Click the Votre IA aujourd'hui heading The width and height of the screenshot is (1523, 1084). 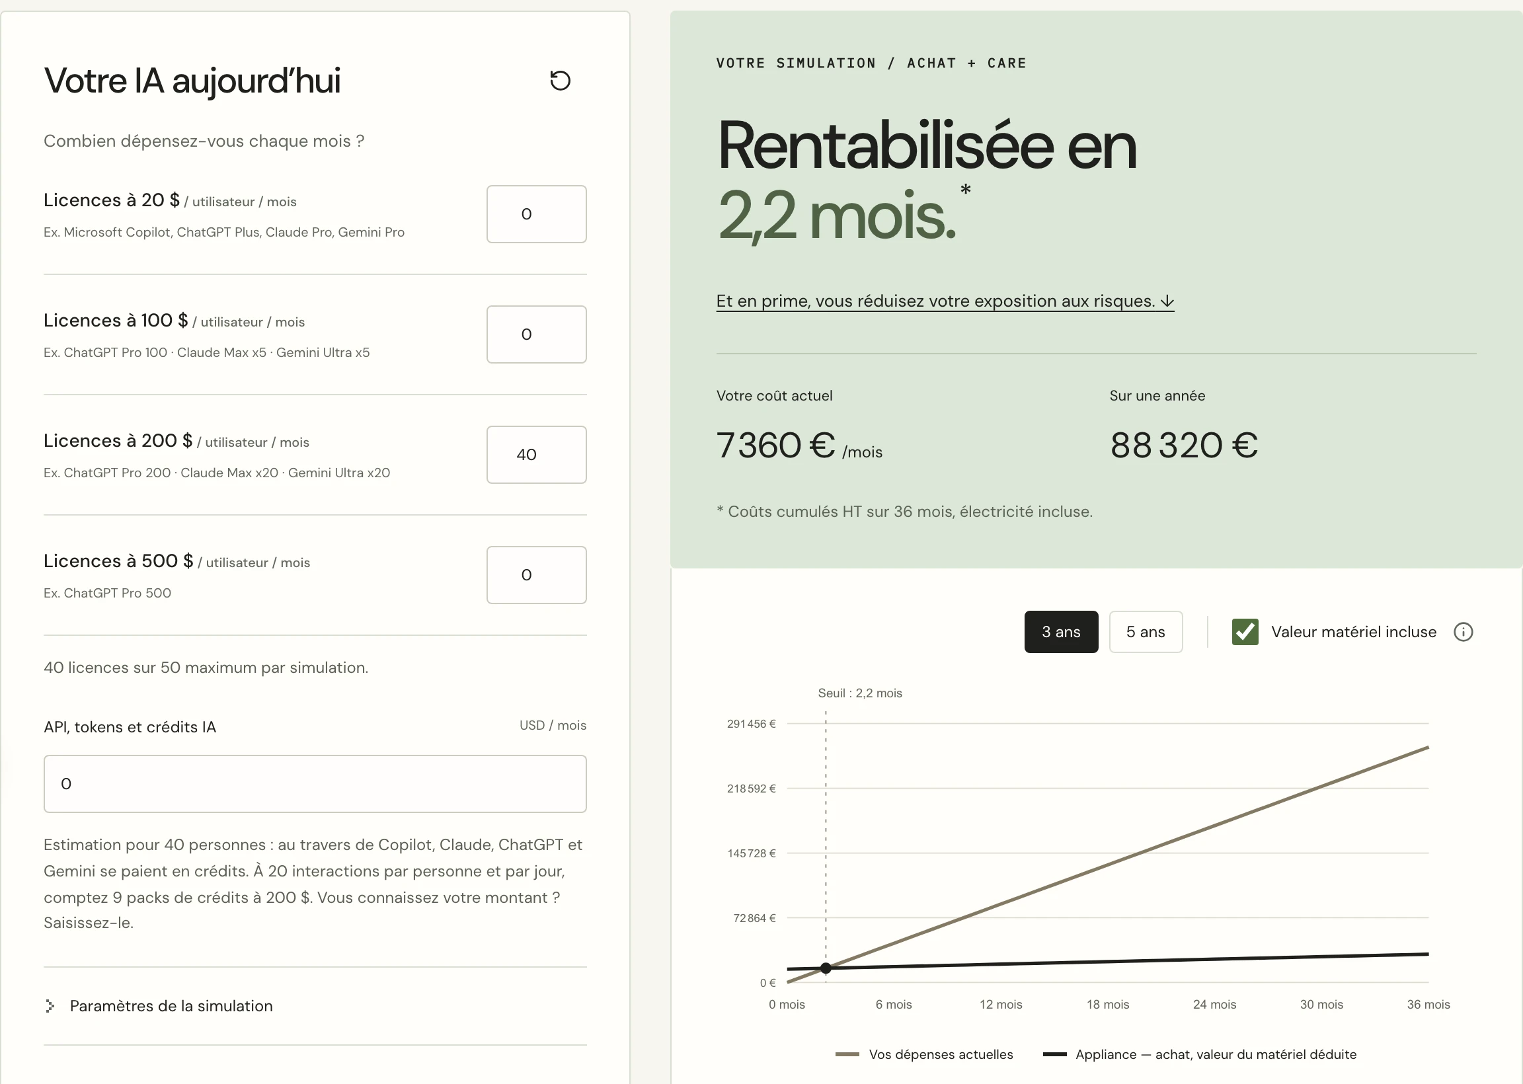pyautogui.click(x=192, y=81)
